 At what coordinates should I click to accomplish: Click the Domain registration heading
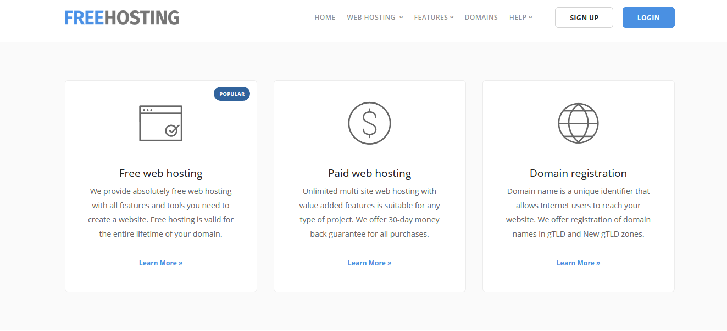[x=578, y=173]
